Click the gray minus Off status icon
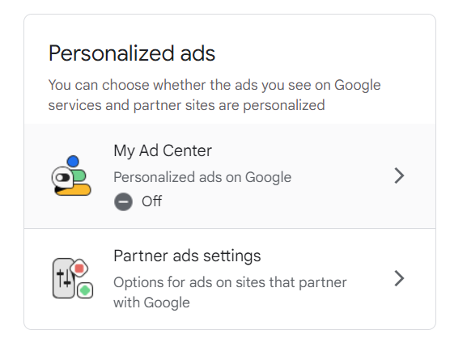 point(123,202)
